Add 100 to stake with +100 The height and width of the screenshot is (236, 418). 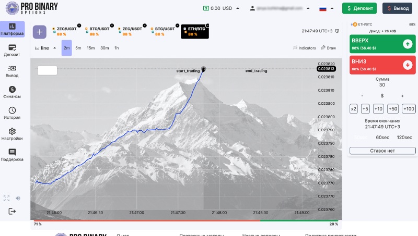point(409,109)
